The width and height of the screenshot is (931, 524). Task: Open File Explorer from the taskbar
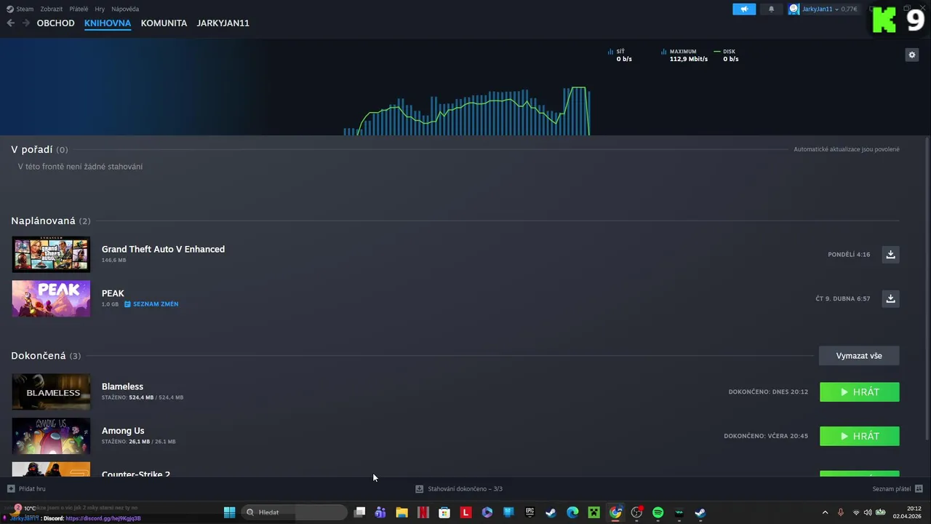[401, 512]
